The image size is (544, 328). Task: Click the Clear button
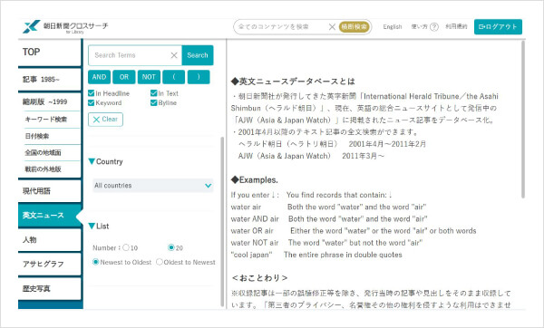pyautogui.click(x=105, y=120)
